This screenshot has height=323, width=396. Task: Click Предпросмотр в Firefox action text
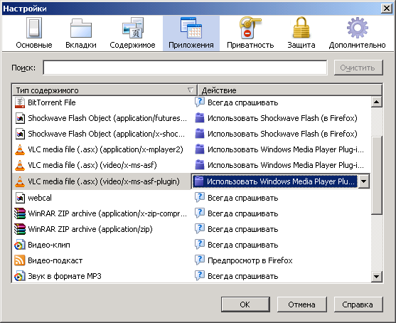coord(250,260)
